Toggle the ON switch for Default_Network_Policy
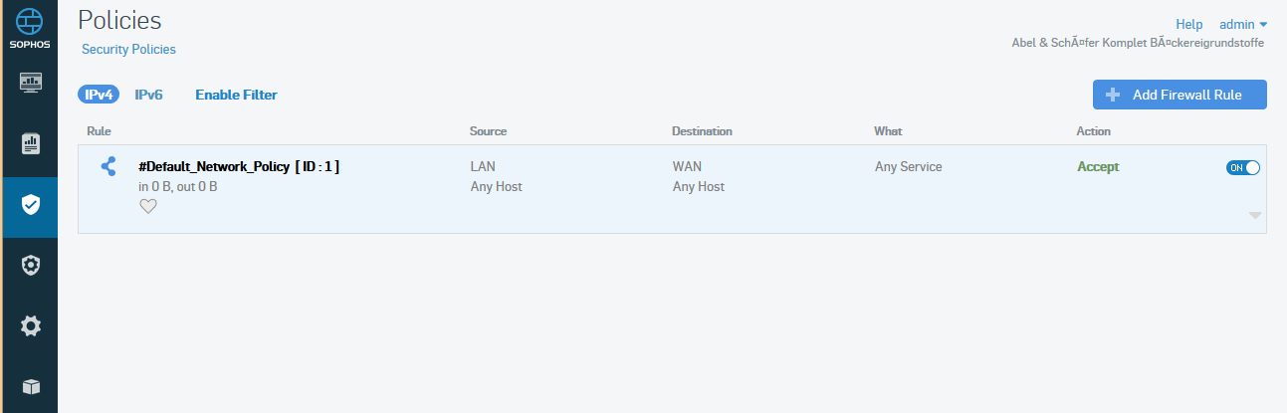 pyautogui.click(x=1243, y=167)
